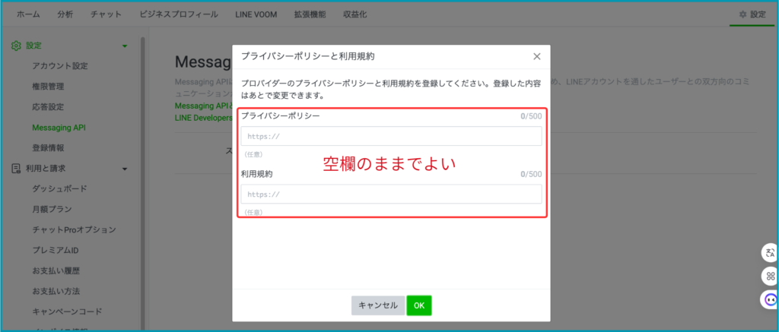Viewport: 779px width, 332px height.
Task: Click the キャンセル button
Action: (378, 305)
